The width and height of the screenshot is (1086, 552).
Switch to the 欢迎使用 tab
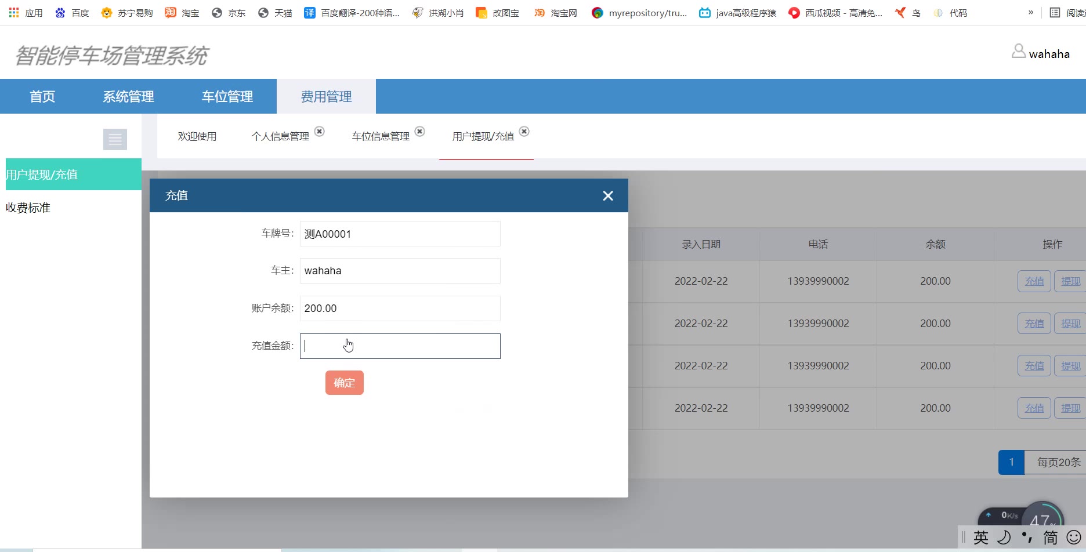coord(197,136)
